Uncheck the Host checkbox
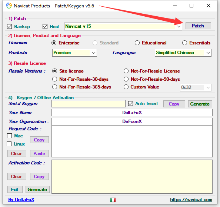 click(x=45, y=26)
